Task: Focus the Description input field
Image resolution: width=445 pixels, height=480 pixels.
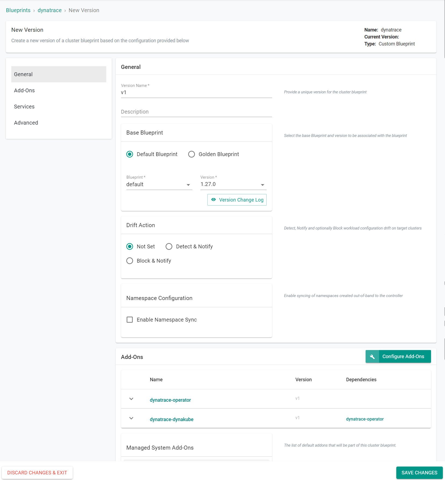Action: (196, 112)
